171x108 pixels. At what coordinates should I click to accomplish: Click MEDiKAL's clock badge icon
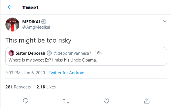(44, 22)
